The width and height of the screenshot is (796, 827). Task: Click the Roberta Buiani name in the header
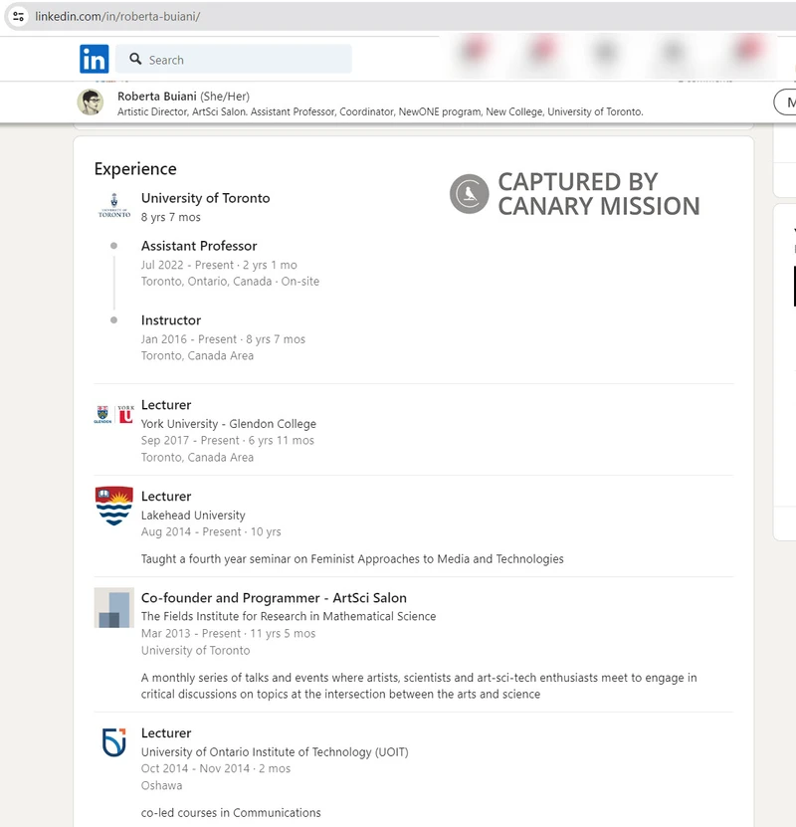[x=157, y=96]
